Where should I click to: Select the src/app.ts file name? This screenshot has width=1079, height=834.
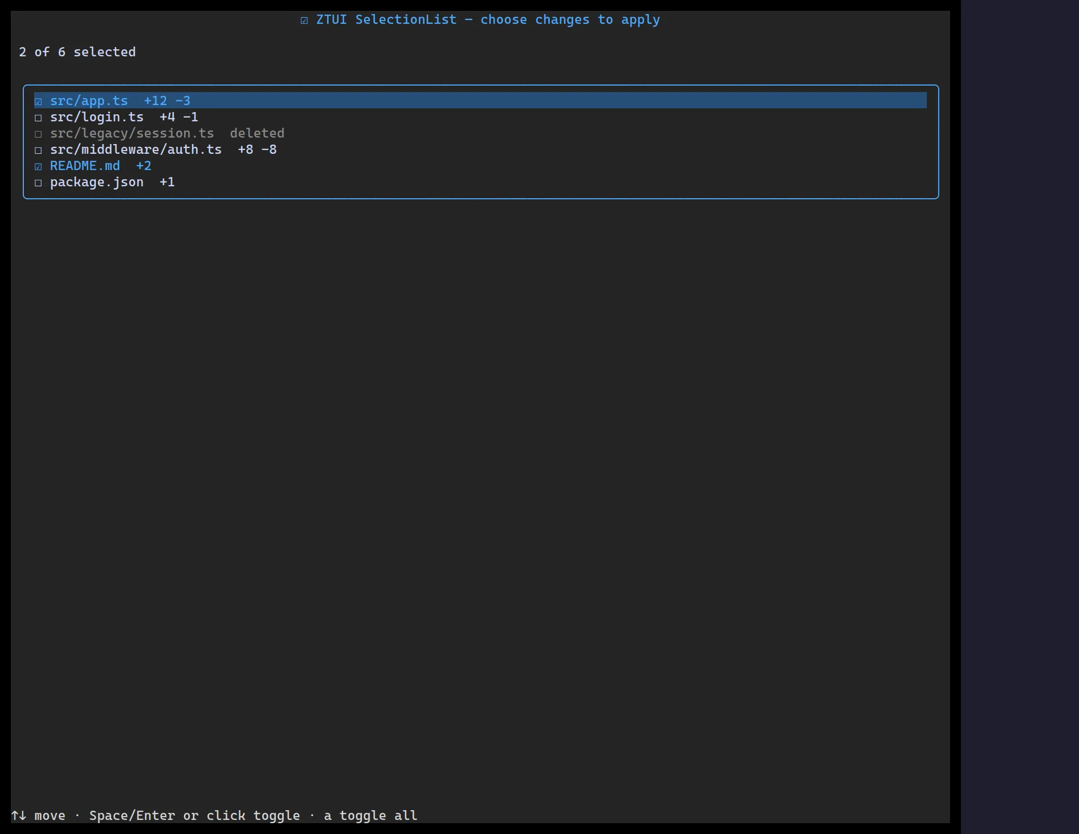click(x=89, y=101)
